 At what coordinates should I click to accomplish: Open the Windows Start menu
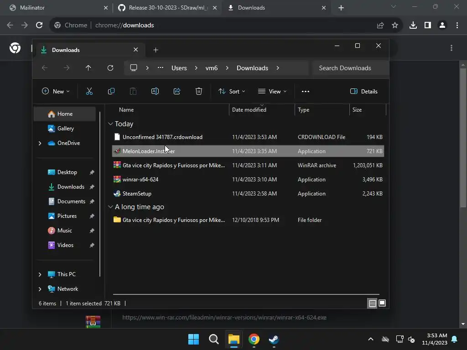(193, 339)
